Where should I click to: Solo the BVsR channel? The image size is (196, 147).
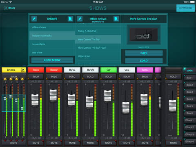pos(90,77)
